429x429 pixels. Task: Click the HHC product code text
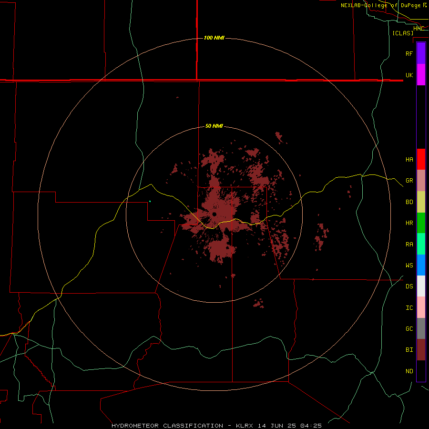click(419, 29)
